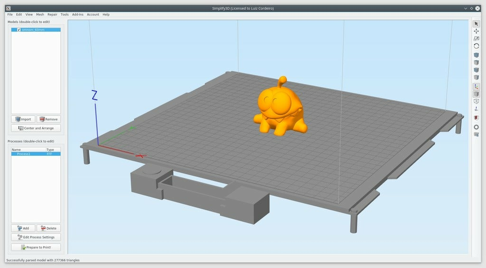Viewport: 486px width, 268px height.
Task: Activate the translate model move tool
Action: pyautogui.click(x=477, y=31)
